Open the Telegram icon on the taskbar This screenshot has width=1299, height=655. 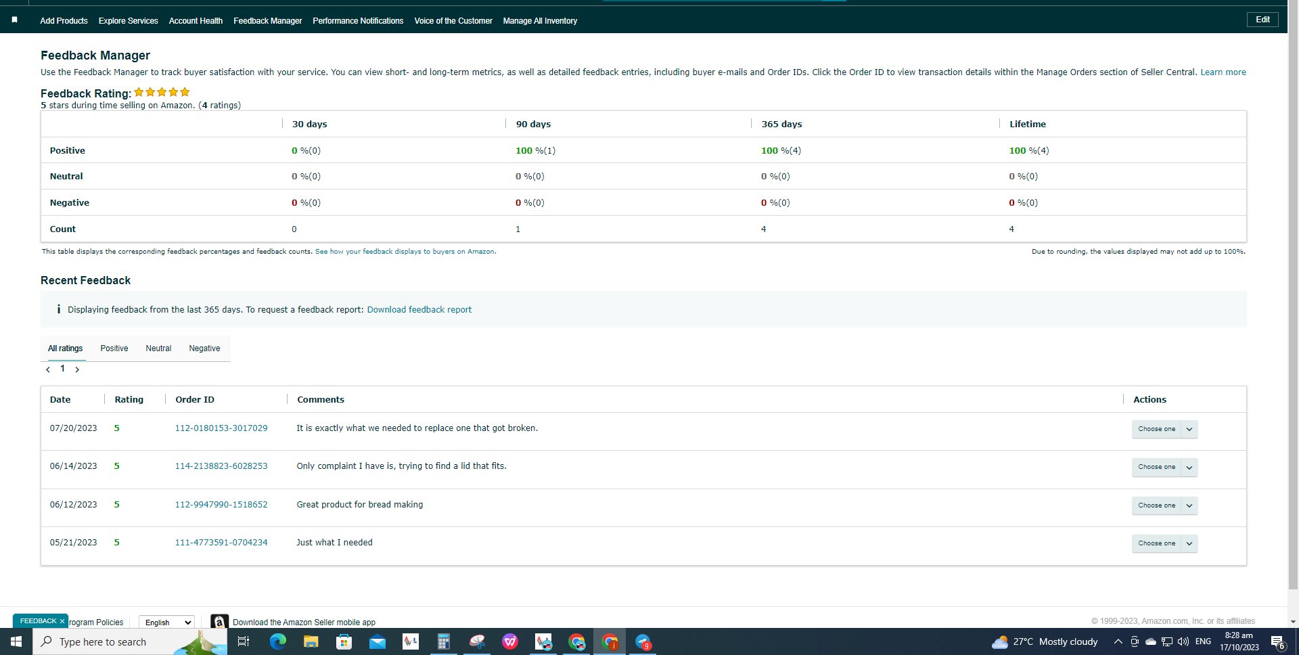click(643, 641)
